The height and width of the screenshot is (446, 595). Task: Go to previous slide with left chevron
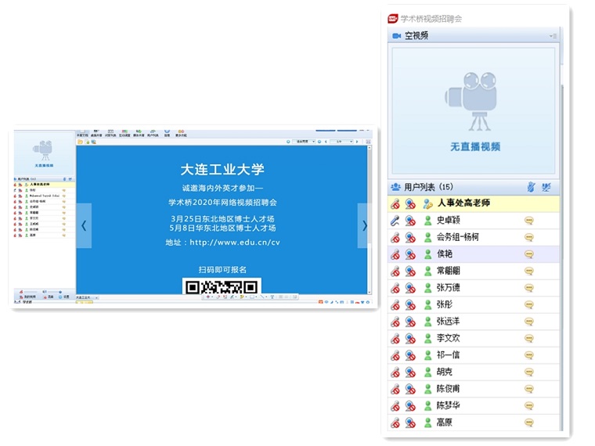point(84,225)
